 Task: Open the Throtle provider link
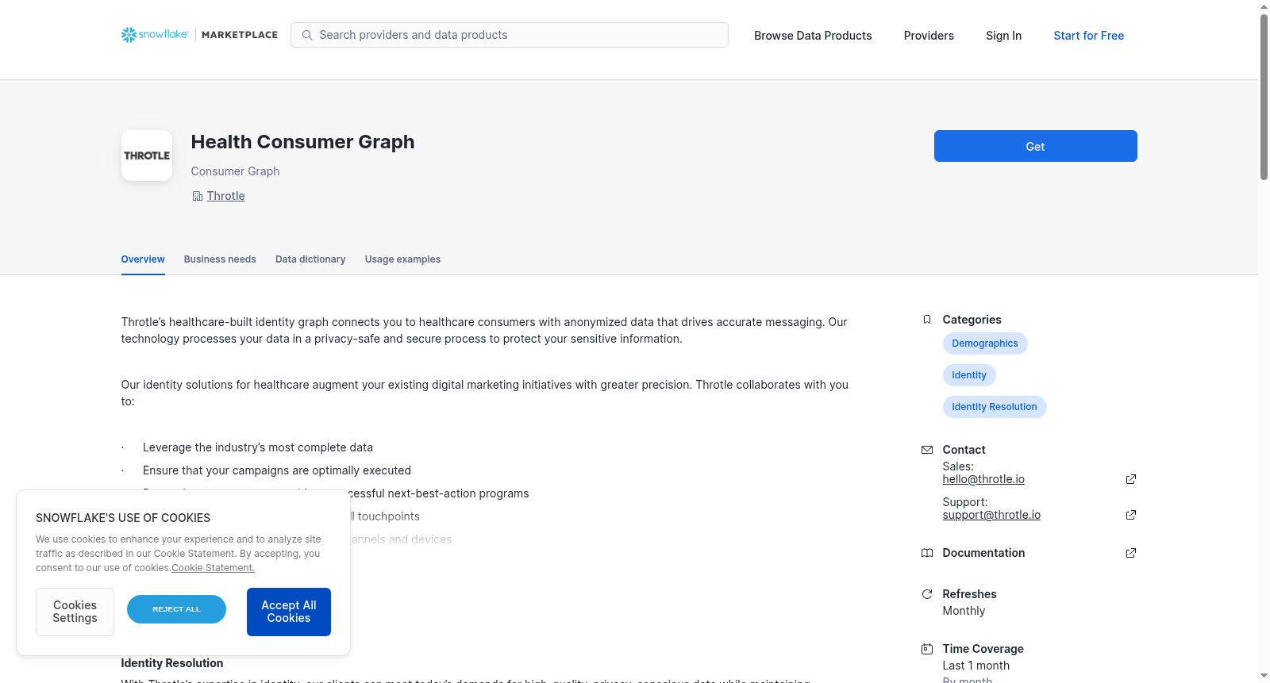click(226, 196)
